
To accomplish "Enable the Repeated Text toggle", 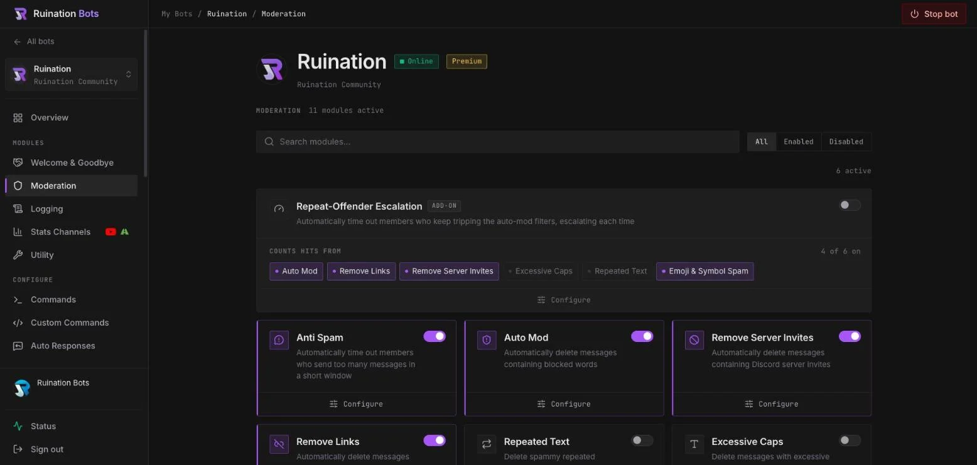I will tap(642, 441).
